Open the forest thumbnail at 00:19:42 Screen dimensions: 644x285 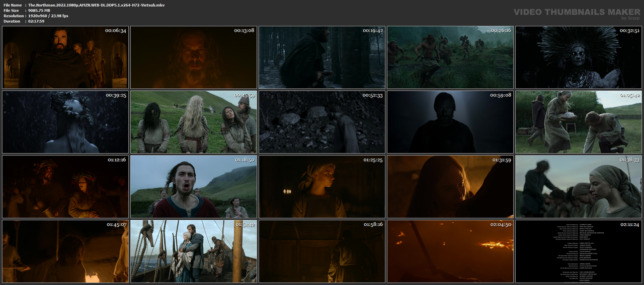322,58
